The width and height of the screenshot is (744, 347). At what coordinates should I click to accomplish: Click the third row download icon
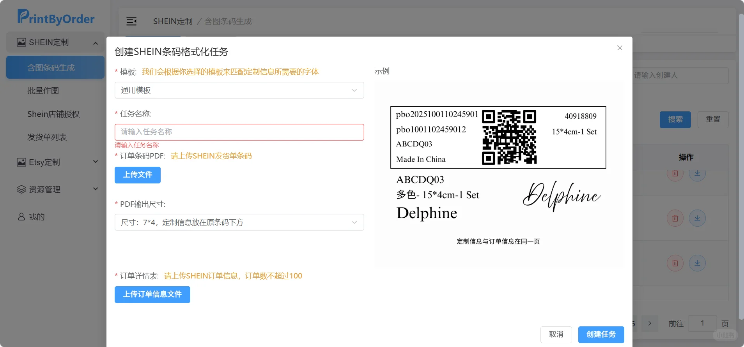tap(697, 263)
